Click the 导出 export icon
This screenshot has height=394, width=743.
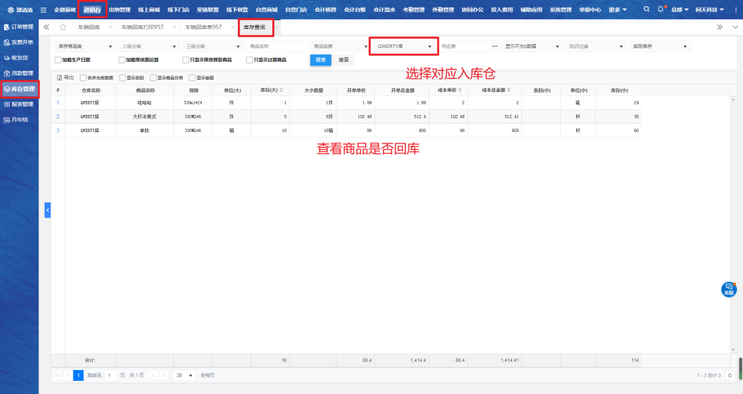[58, 78]
